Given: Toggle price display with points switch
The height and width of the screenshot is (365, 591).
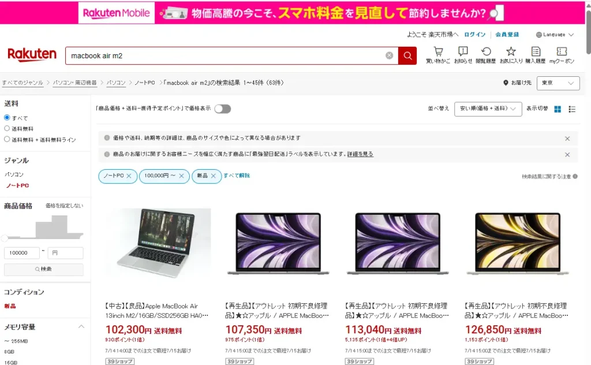Looking at the screenshot, I should point(222,109).
